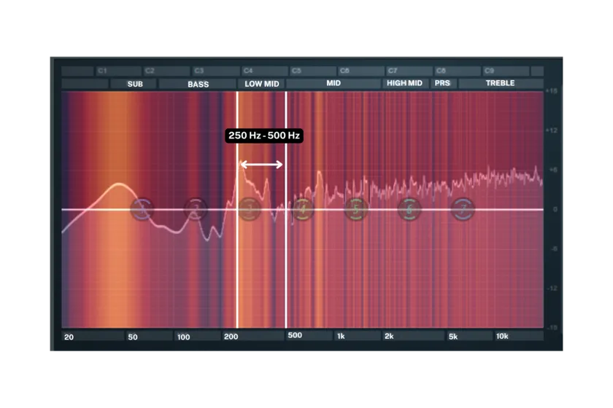Click the C3 note marker
Viewport: 613px width, 408px height.
click(199, 71)
